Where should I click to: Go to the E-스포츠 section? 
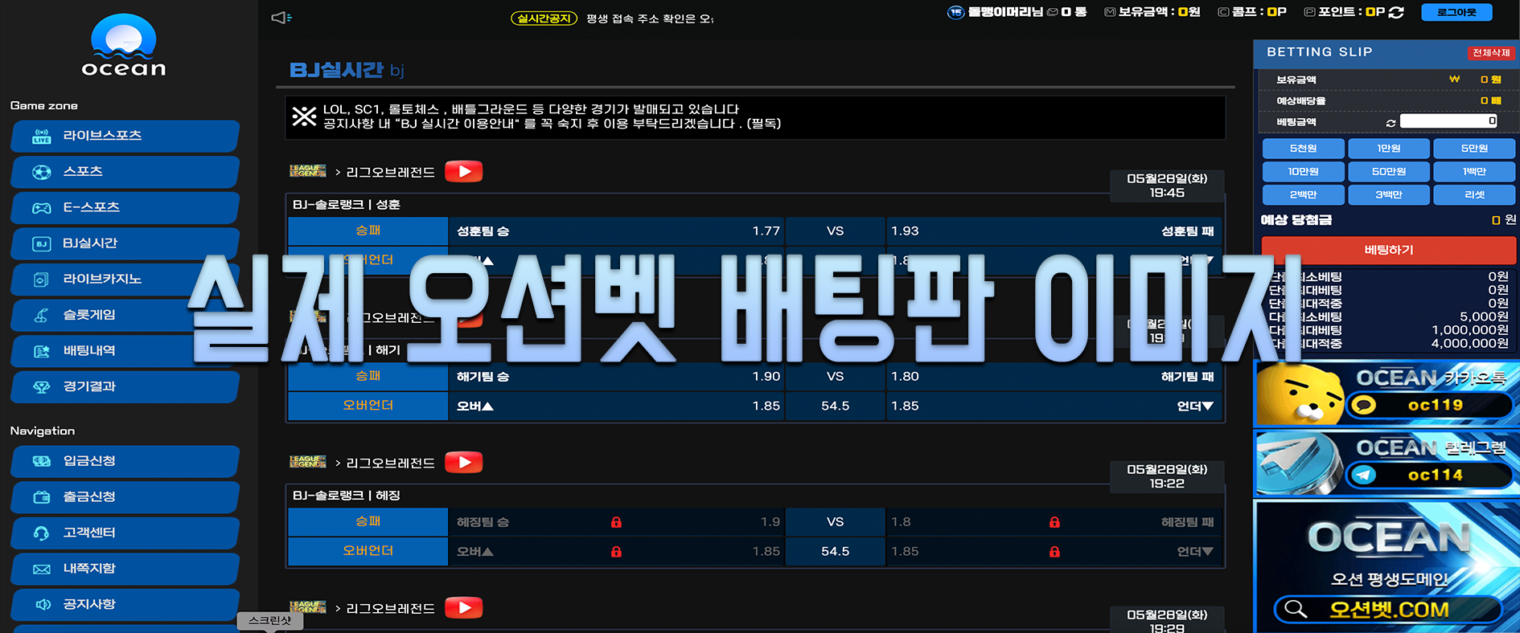tap(125, 207)
